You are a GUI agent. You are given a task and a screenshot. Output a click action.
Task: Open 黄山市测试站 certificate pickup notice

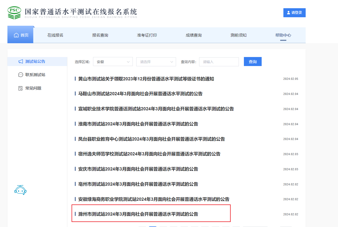click(x=146, y=79)
